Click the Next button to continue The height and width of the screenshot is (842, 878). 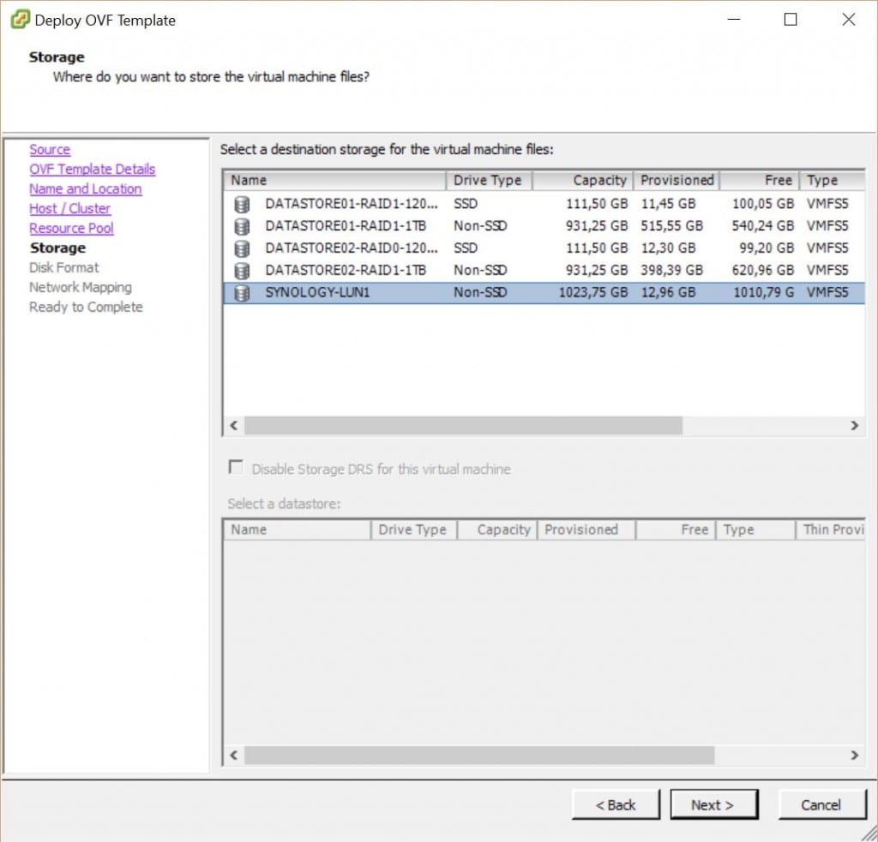pos(714,804)
